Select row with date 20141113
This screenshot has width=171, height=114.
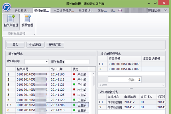(x=47, y=80)
